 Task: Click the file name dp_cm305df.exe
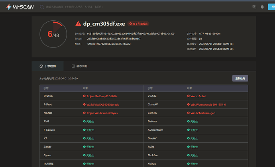(104, 24)
